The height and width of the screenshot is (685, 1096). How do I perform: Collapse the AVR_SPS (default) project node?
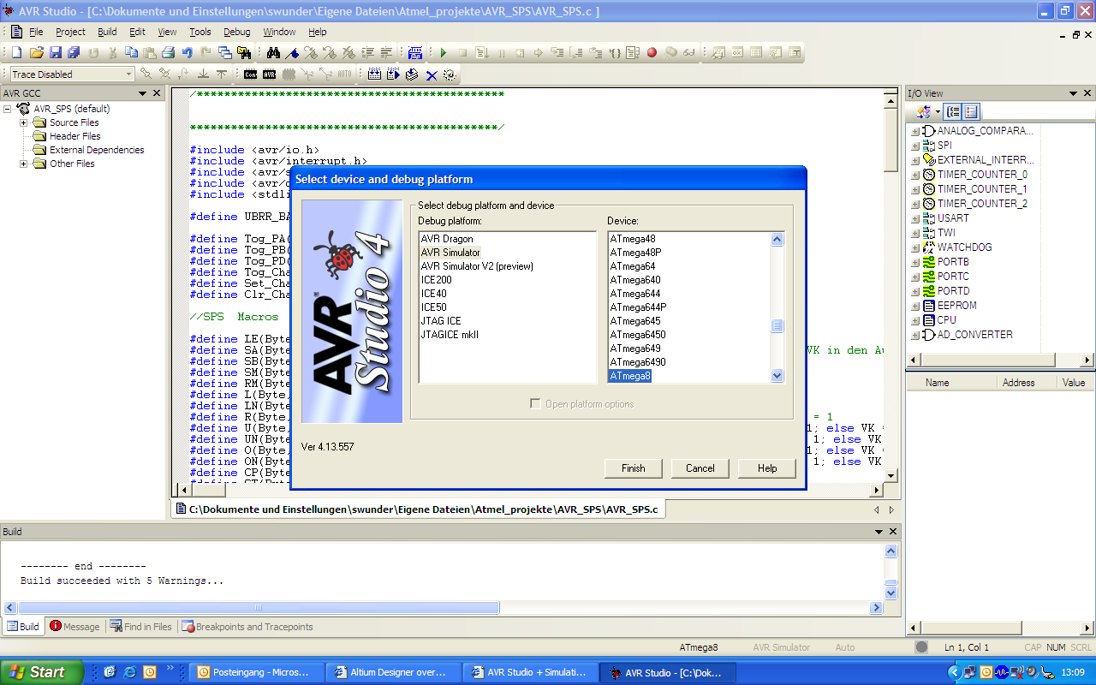(8, 109)
